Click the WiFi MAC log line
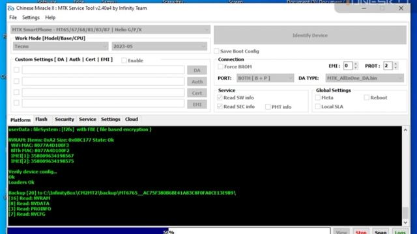 40,145
